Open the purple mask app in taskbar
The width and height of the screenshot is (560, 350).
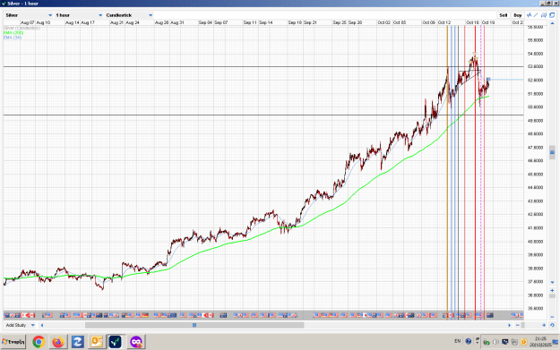(x=135, y=342)
